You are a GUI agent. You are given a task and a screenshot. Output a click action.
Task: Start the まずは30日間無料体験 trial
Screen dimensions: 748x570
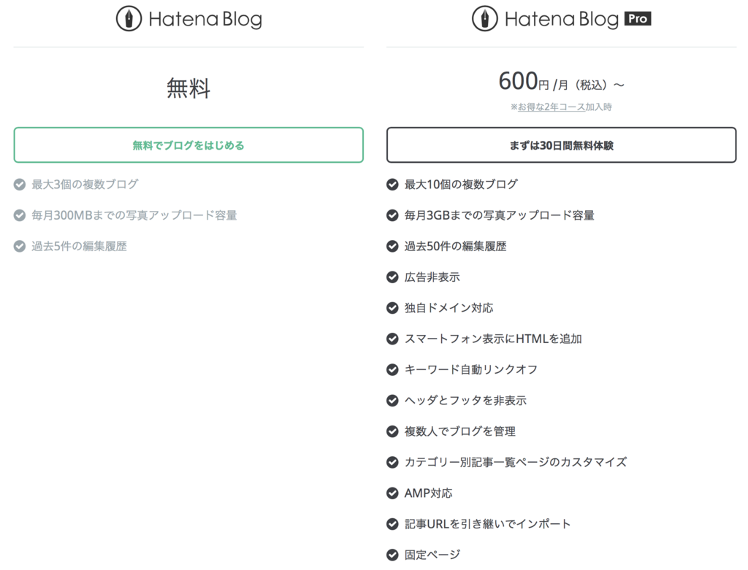pyautogui.click(x=561, y=145)
